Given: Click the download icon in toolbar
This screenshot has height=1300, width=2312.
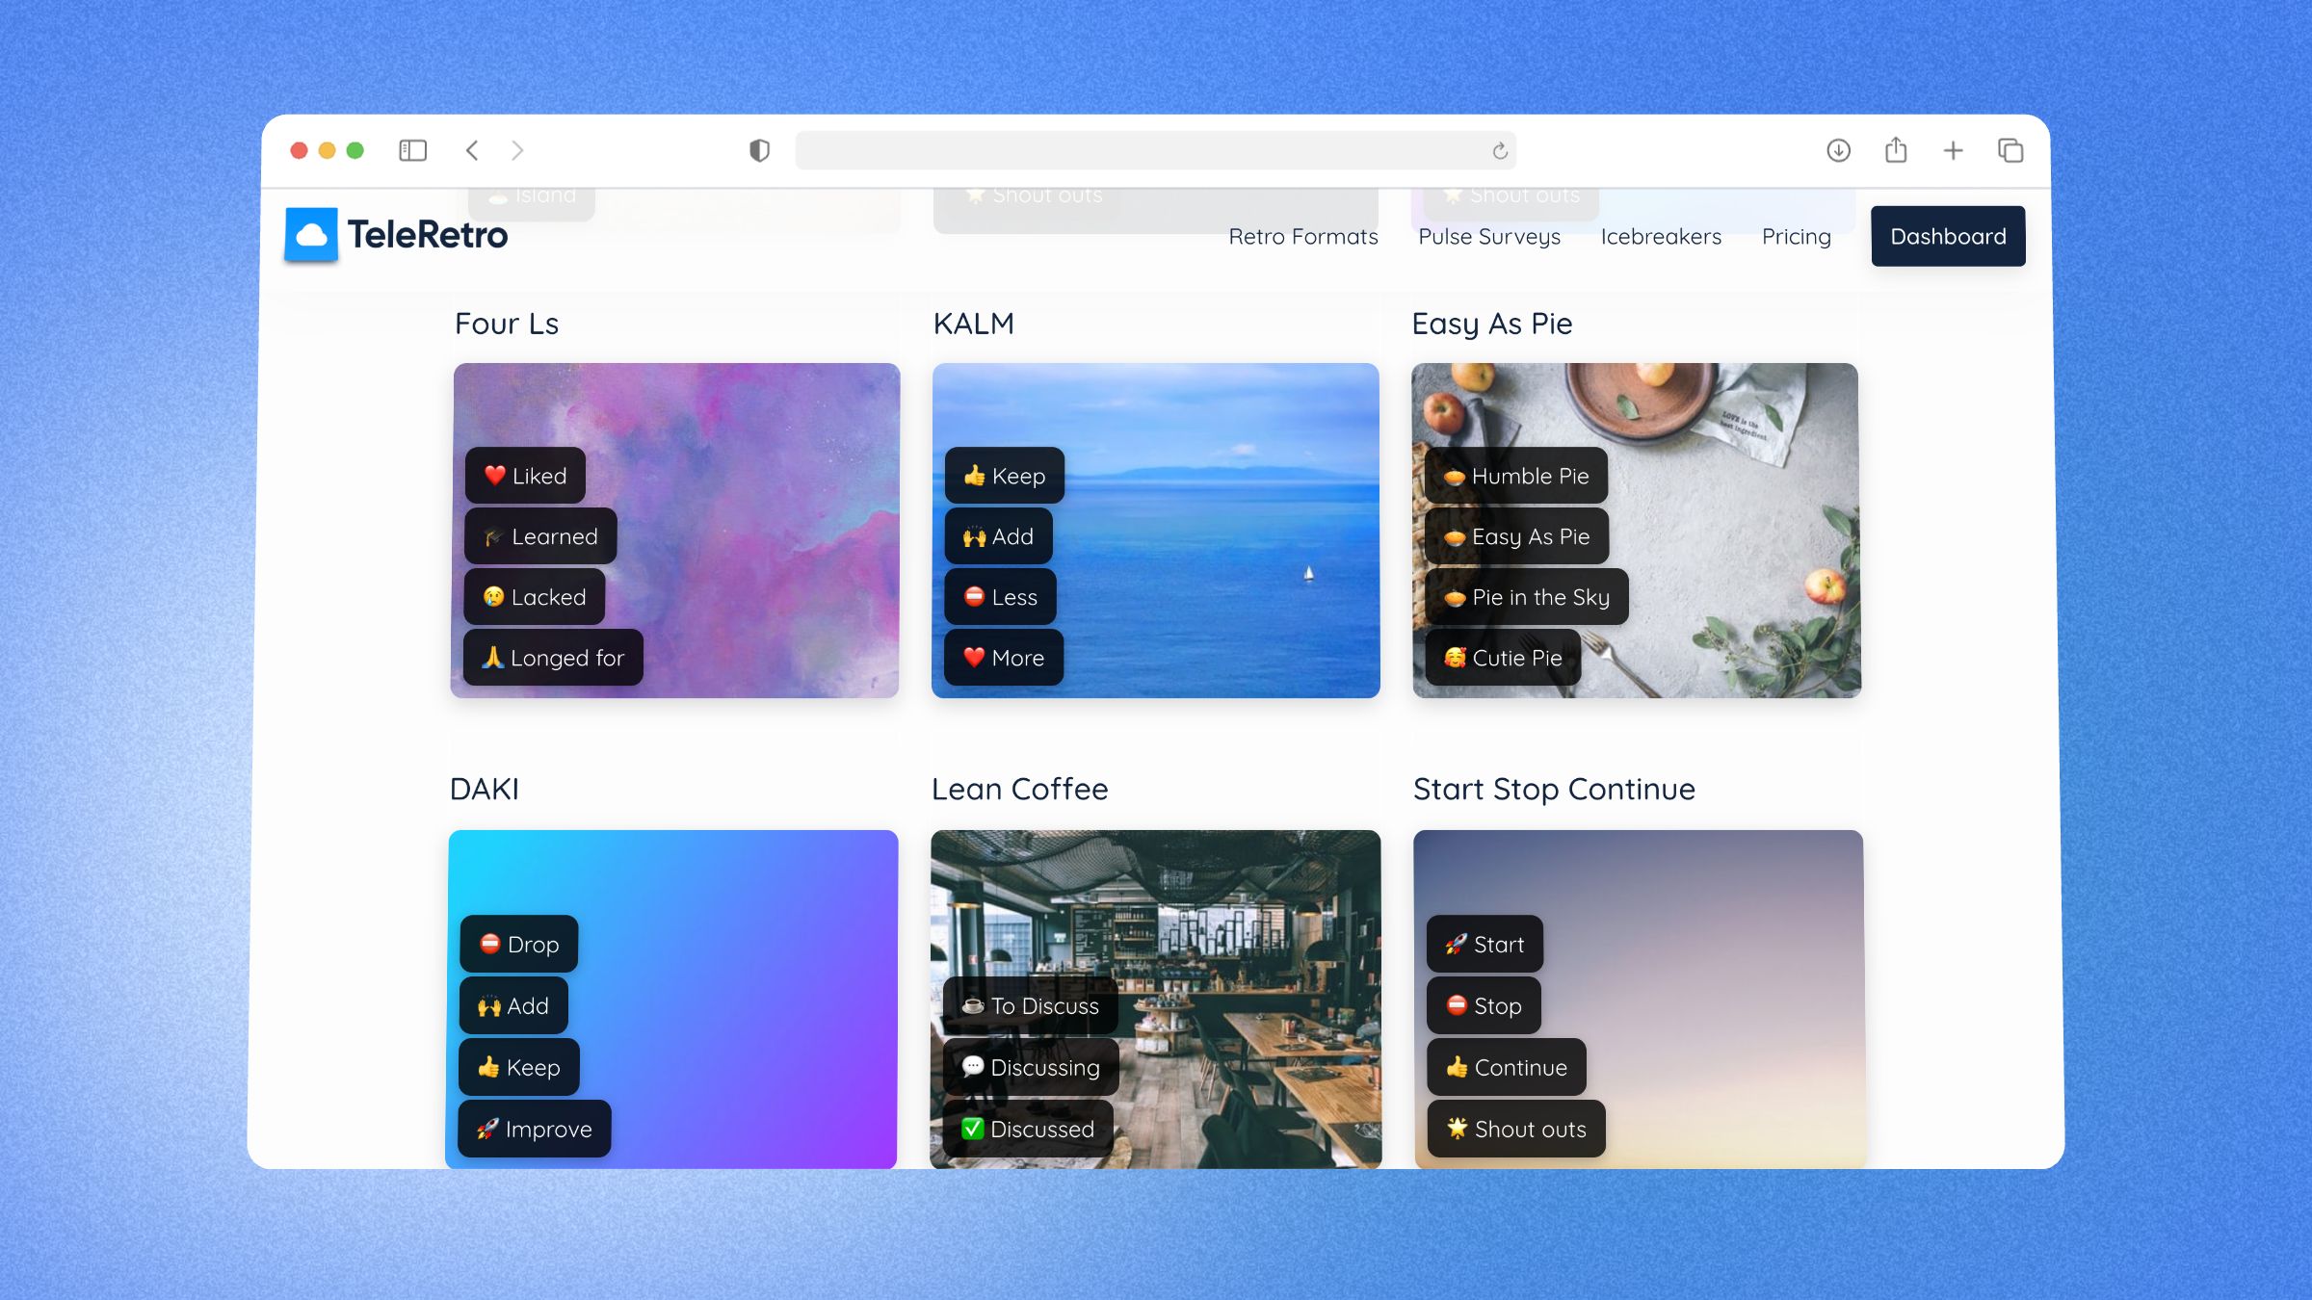Looking at the screenshot, I should click(1839, 149).
